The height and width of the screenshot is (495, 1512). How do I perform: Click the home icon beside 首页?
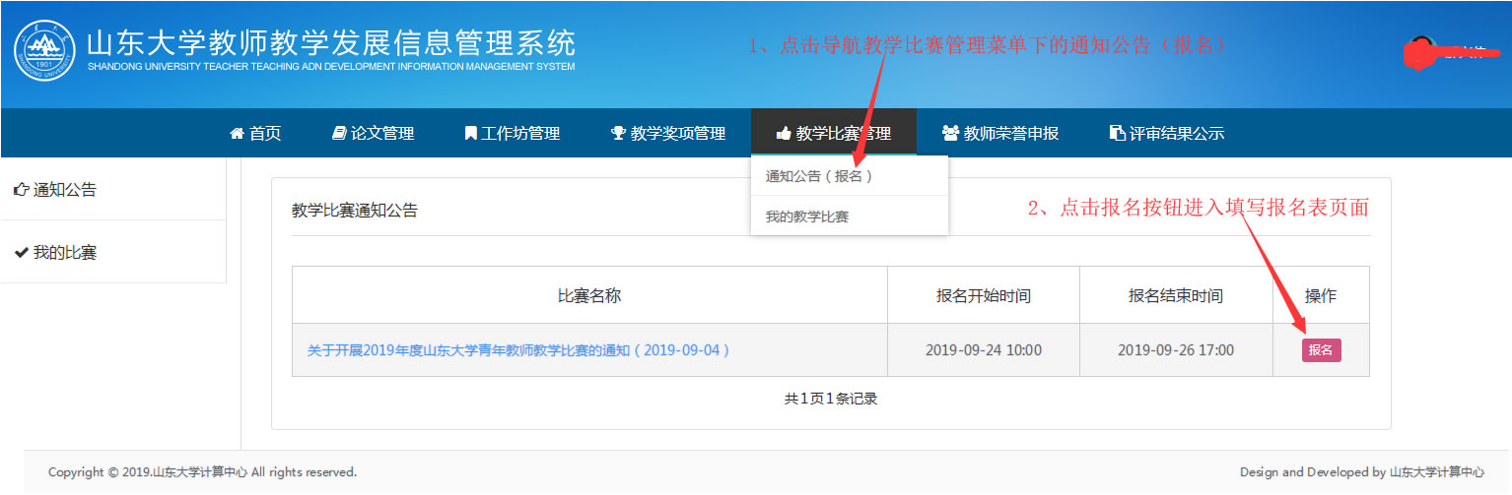[x=237, y=133]
